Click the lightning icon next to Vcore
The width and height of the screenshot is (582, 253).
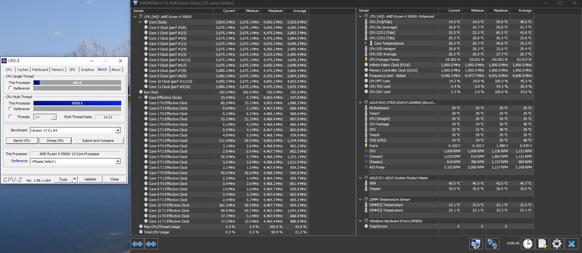tap(366, 146)
